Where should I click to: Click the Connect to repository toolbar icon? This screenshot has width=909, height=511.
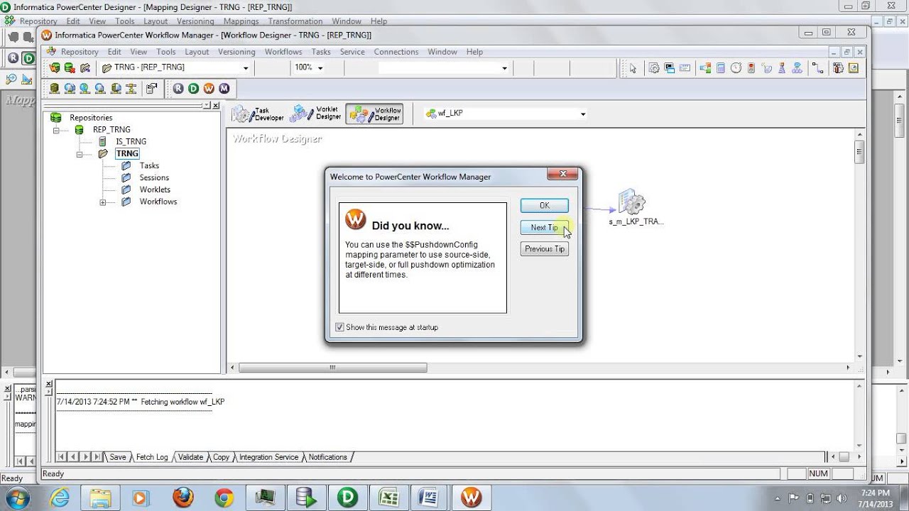[x=55, y=67]
